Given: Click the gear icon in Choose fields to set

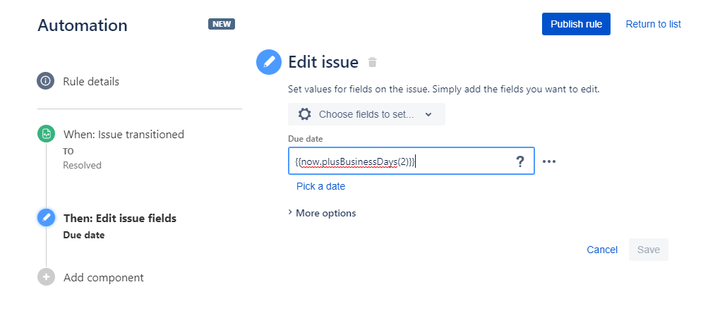Looking at the screenshot, I should coord(305,114).
